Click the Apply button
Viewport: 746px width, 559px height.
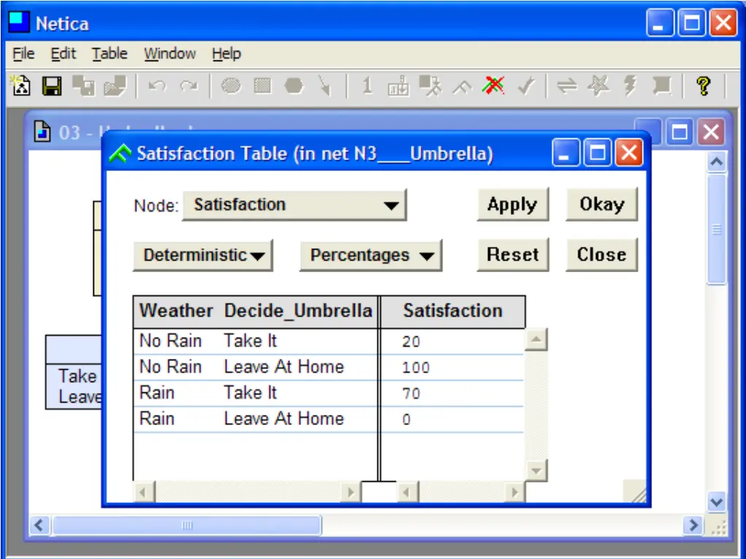click(x=512, y=205)
